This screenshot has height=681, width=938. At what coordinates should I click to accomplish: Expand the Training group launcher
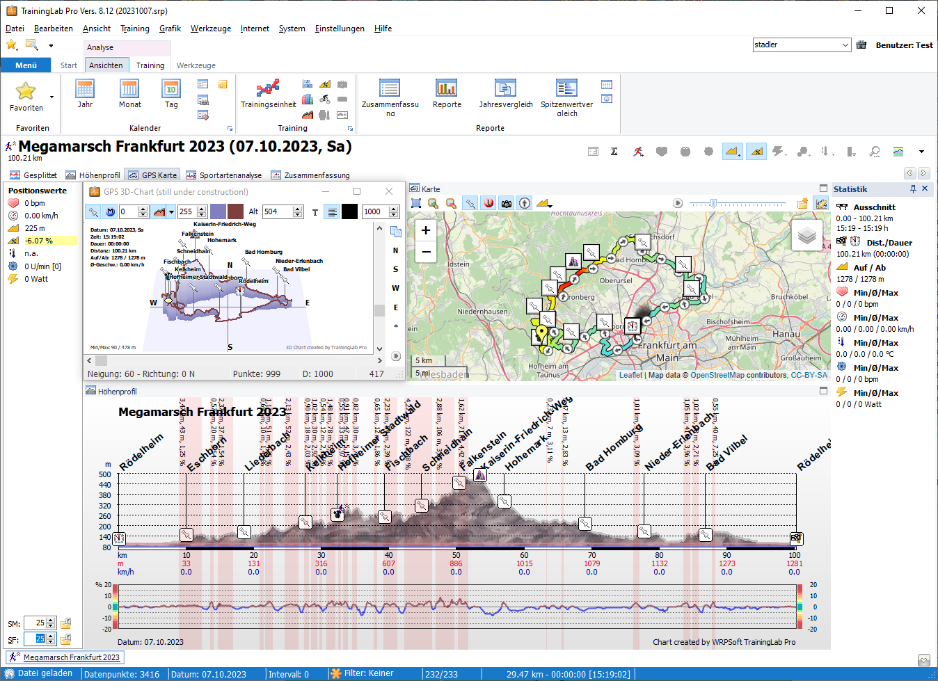pos(350,129)
